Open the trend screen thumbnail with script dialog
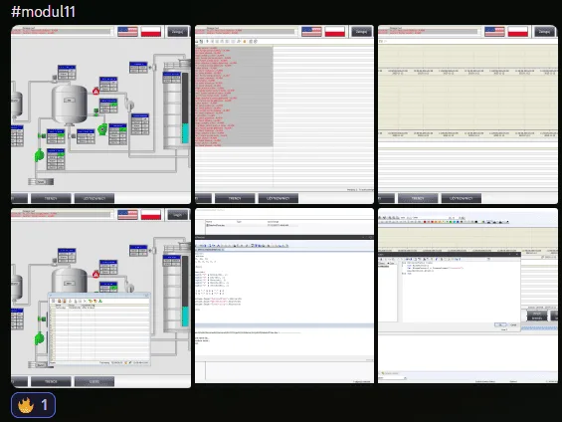 click(468, 296)
